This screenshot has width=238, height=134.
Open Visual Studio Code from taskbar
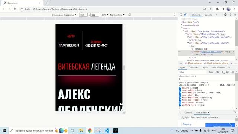tap(107, 131)
